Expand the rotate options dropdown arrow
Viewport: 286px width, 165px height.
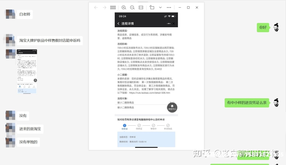(x=160, y=7)
